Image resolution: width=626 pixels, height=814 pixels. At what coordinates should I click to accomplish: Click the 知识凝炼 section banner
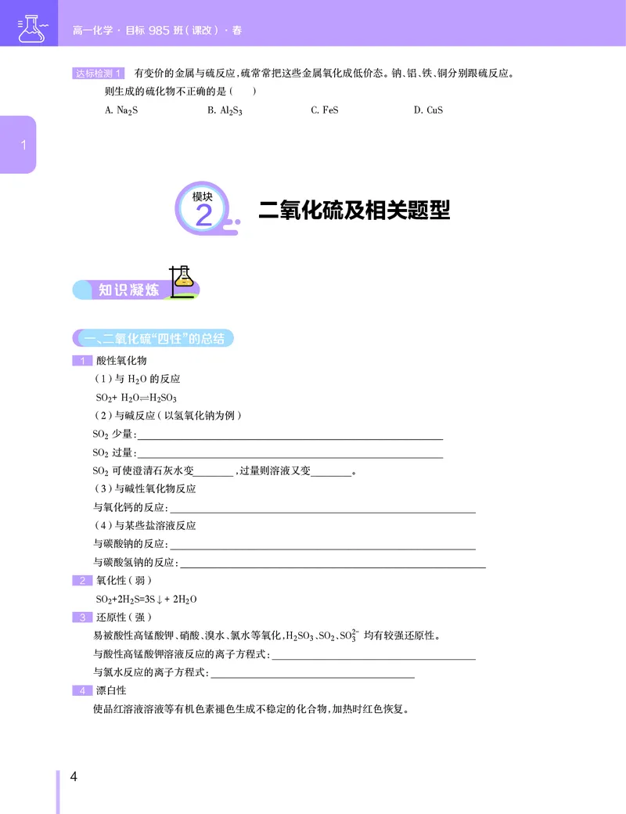[135, 289]
